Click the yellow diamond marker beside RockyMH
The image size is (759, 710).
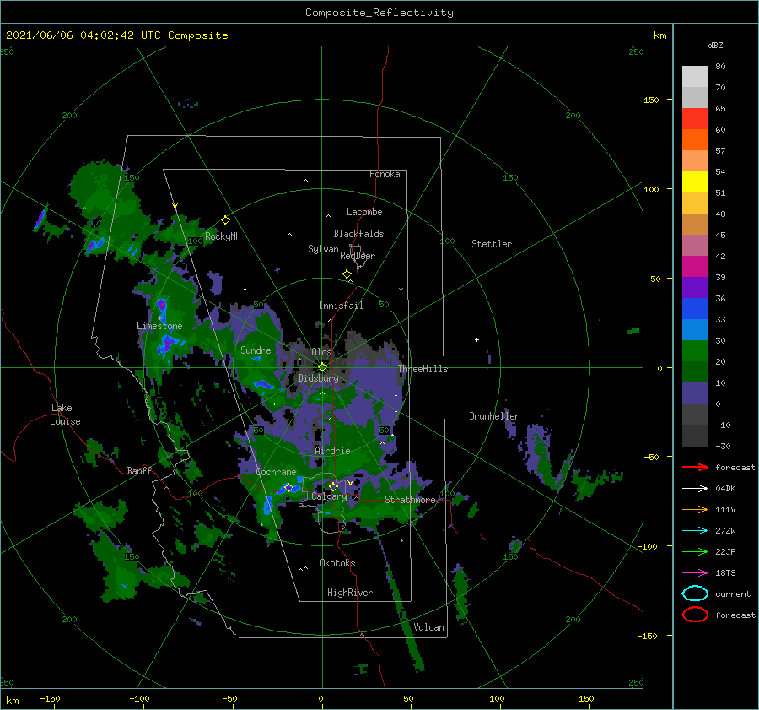[x=225, y=220]
